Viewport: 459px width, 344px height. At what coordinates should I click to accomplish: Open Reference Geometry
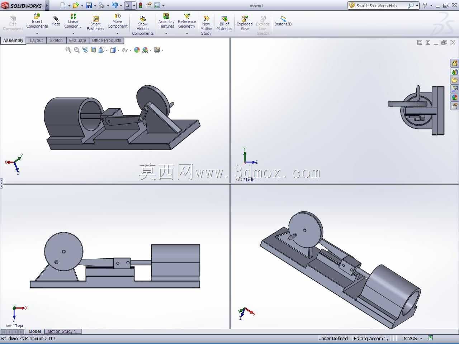[x=187, y=21]
